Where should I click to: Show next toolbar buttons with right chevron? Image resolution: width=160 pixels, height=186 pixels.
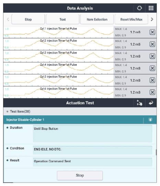tap(152, 19)
